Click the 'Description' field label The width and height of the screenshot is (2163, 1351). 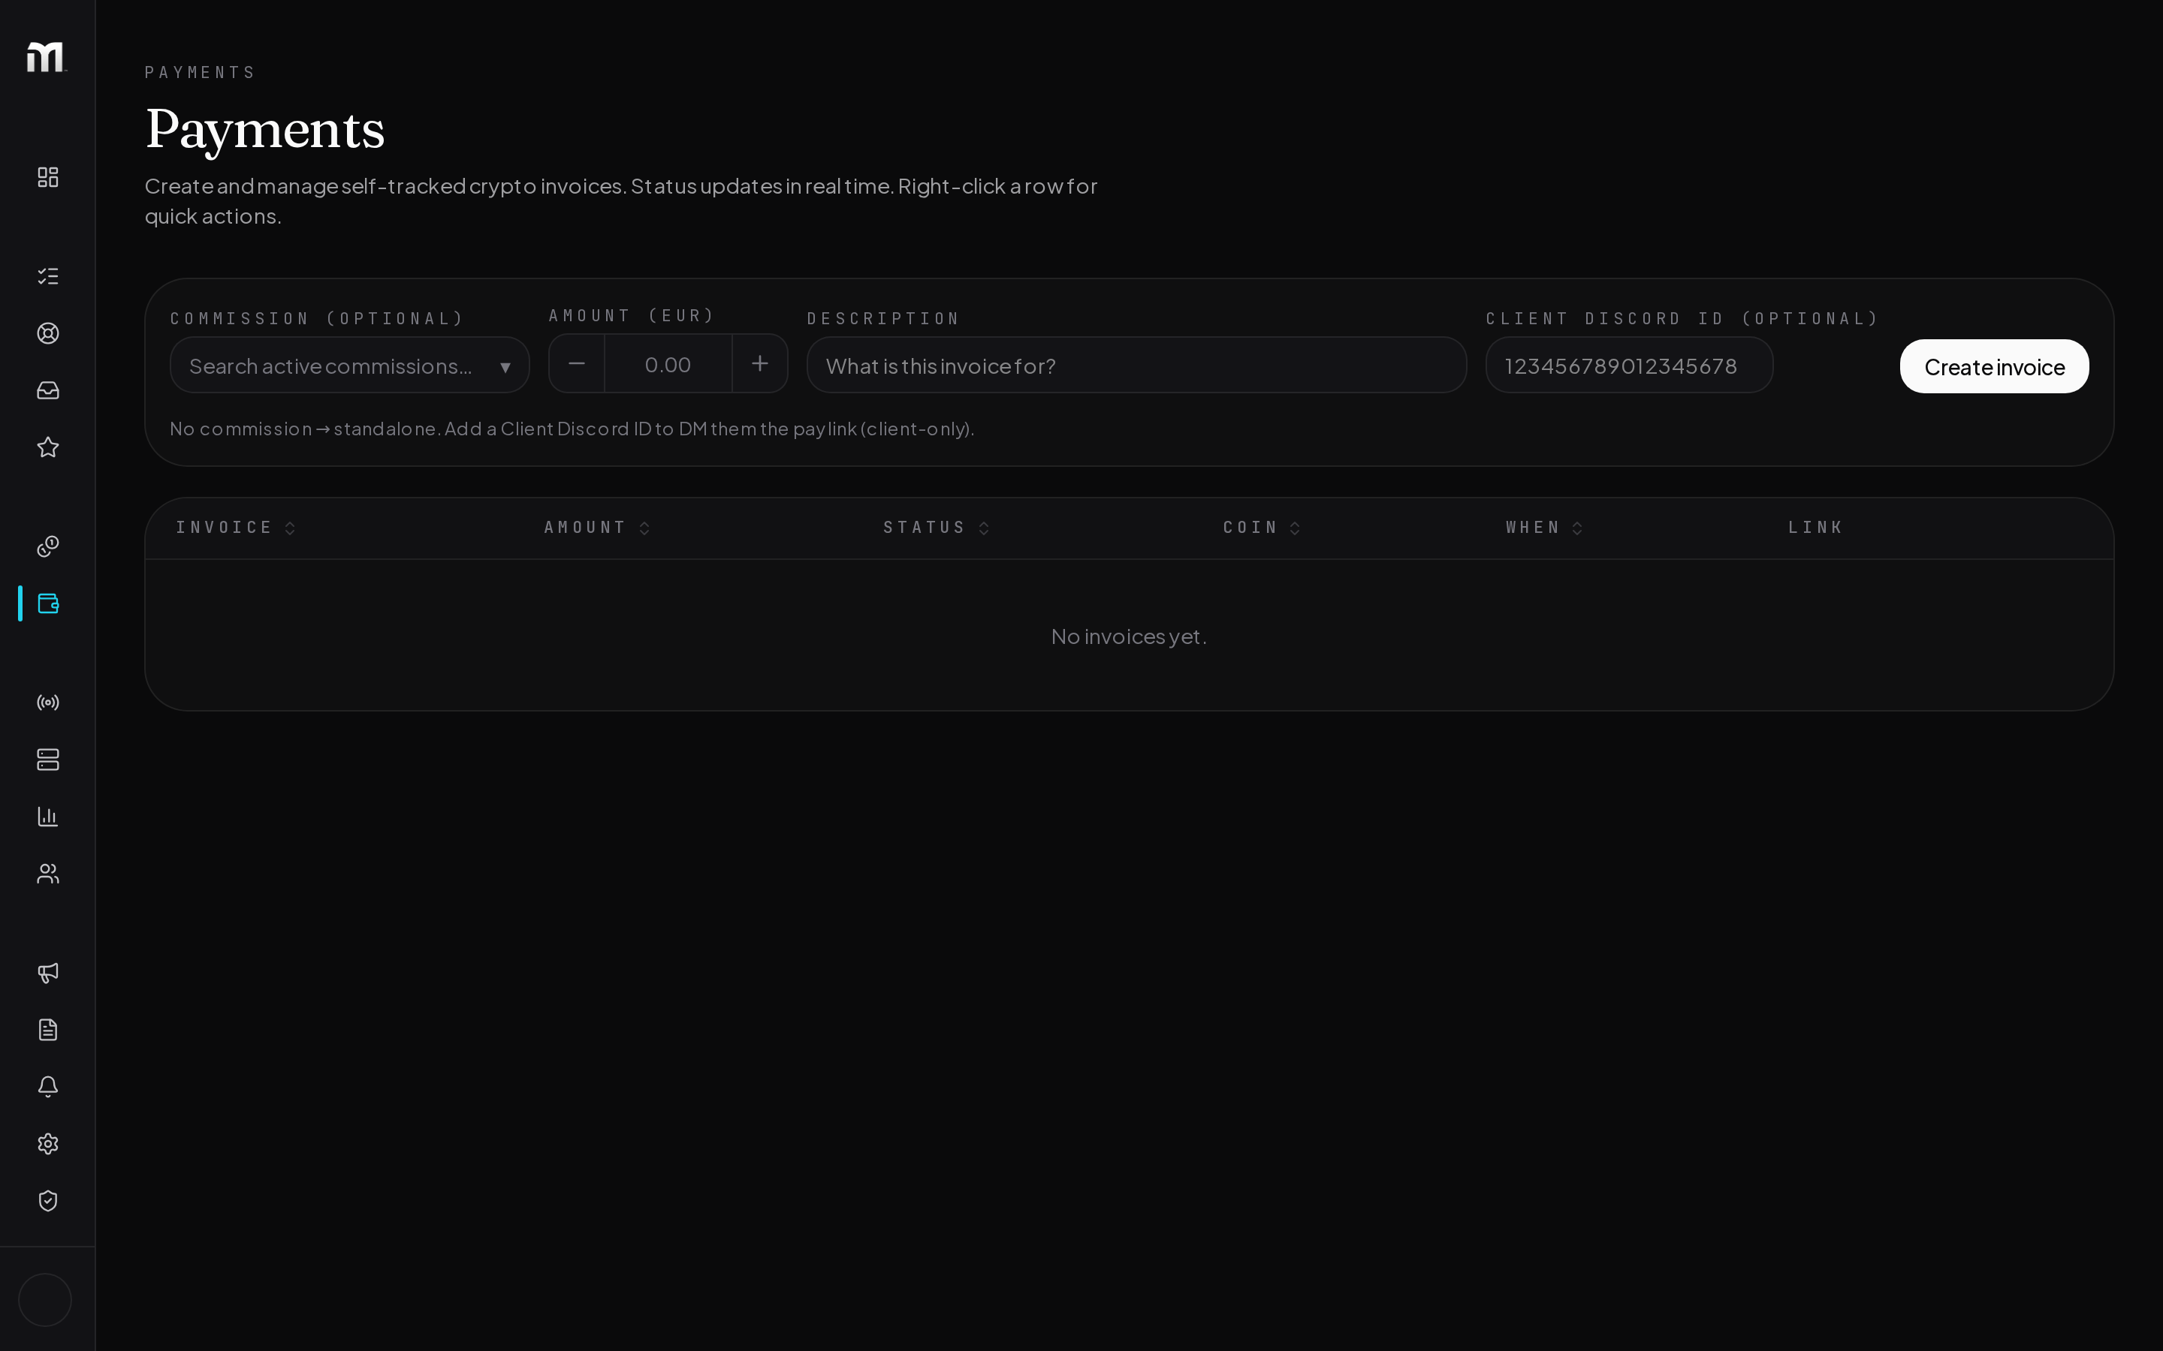pyautogui.click(x=883, y=318)
